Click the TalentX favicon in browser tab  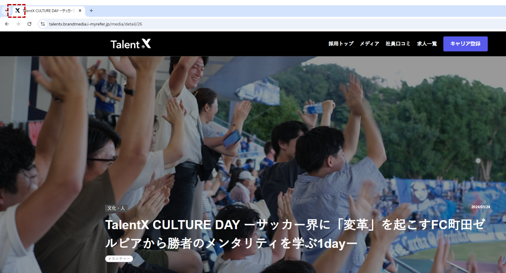17,11
